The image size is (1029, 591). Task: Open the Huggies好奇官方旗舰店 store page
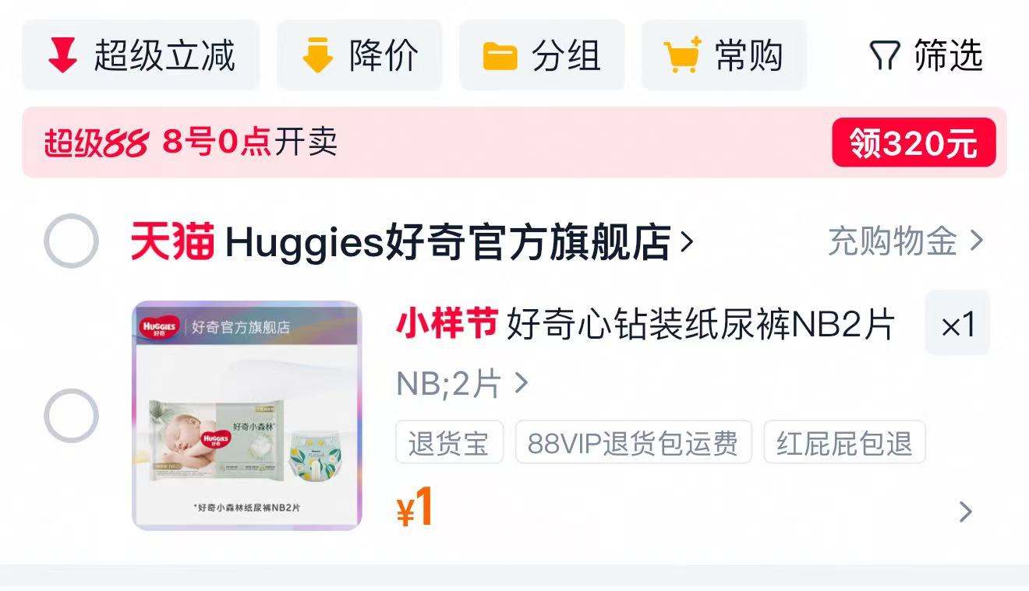[459, 242]
